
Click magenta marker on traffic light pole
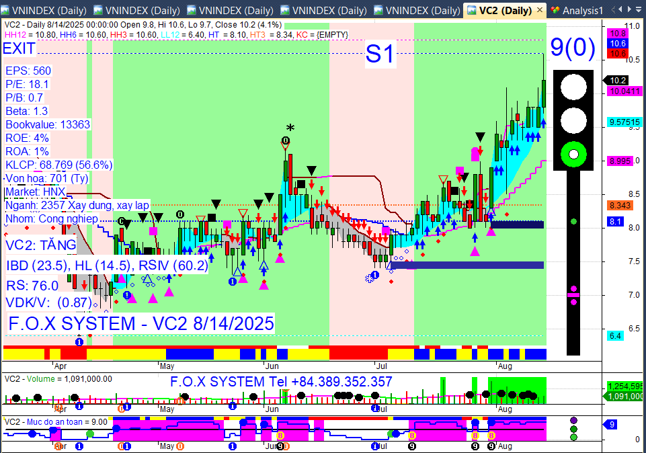(x=573, y=295)
